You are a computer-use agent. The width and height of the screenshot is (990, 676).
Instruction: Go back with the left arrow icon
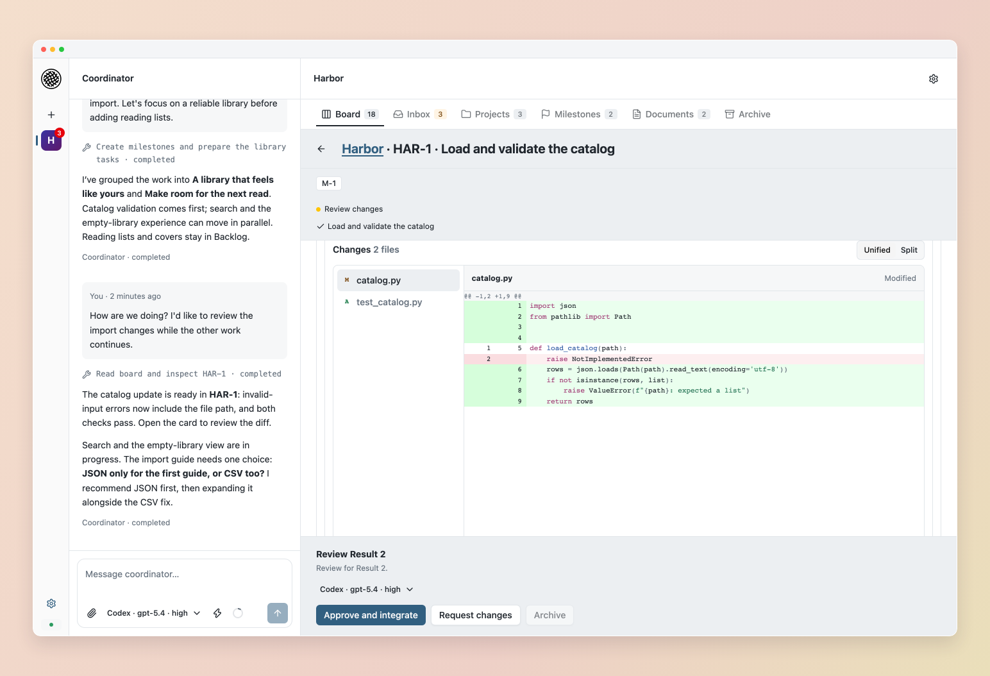321,149
